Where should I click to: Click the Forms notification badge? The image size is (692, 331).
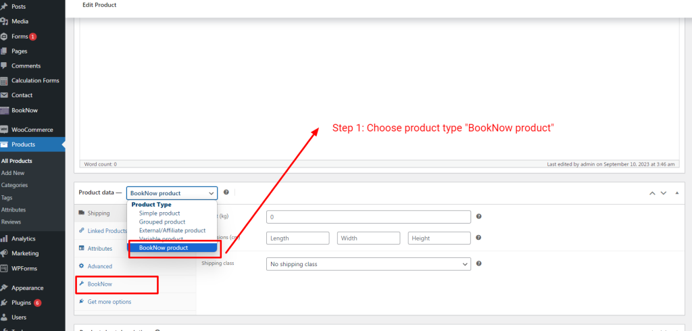coord(33,36)
